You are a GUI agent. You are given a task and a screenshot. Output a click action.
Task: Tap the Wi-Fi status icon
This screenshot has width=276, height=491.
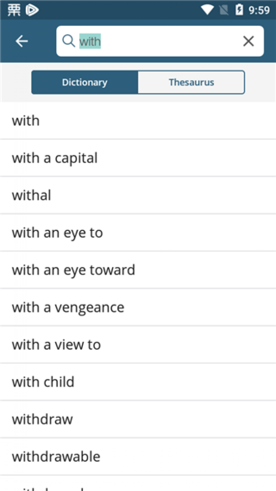207,10
